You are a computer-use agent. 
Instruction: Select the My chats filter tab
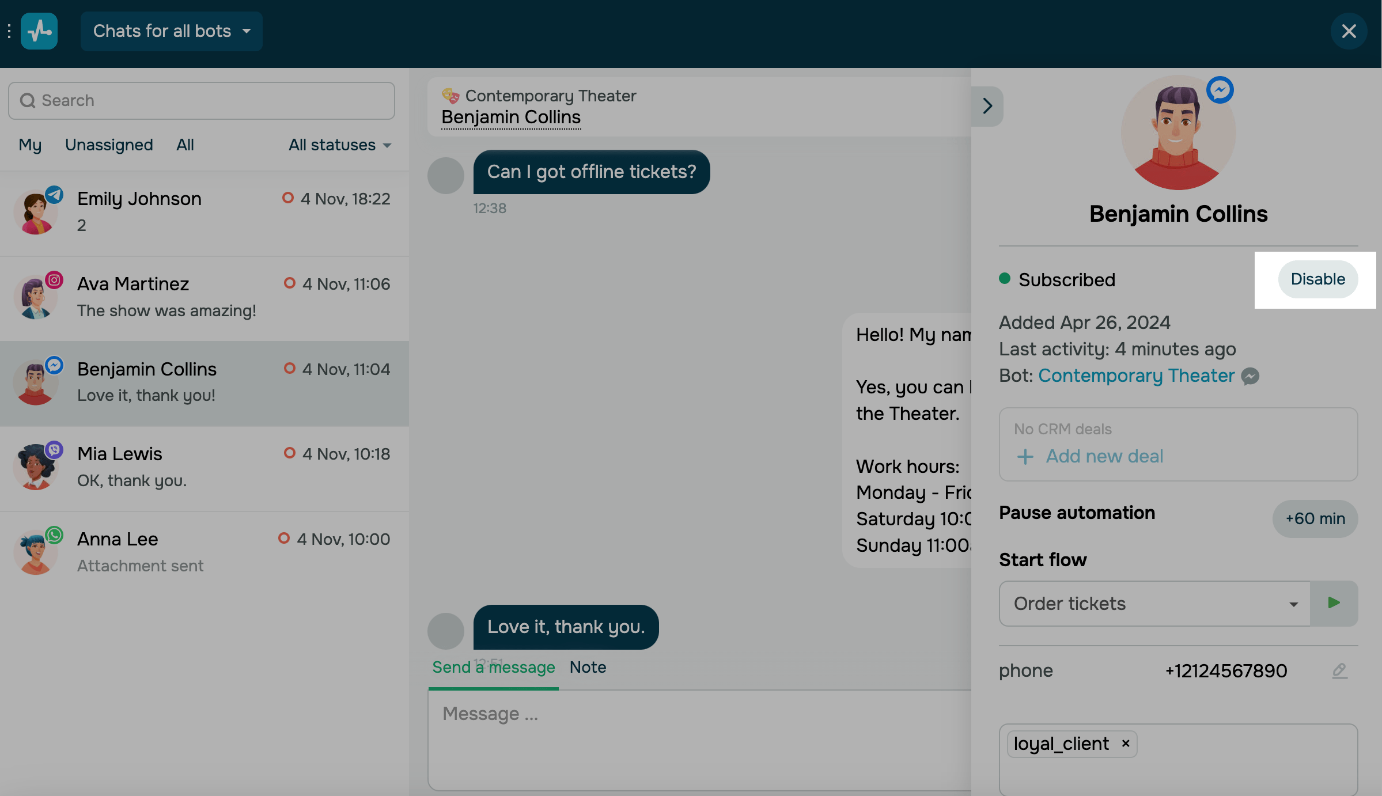click(x=30, y=145)
